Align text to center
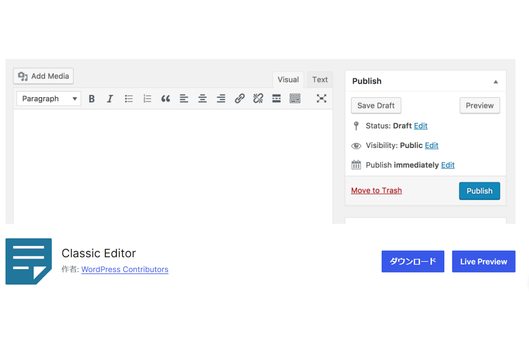529x352 pixels. pos(202,99)
